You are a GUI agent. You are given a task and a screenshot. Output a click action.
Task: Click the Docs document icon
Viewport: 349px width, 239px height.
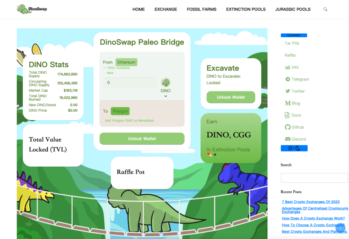pos(287,115)
